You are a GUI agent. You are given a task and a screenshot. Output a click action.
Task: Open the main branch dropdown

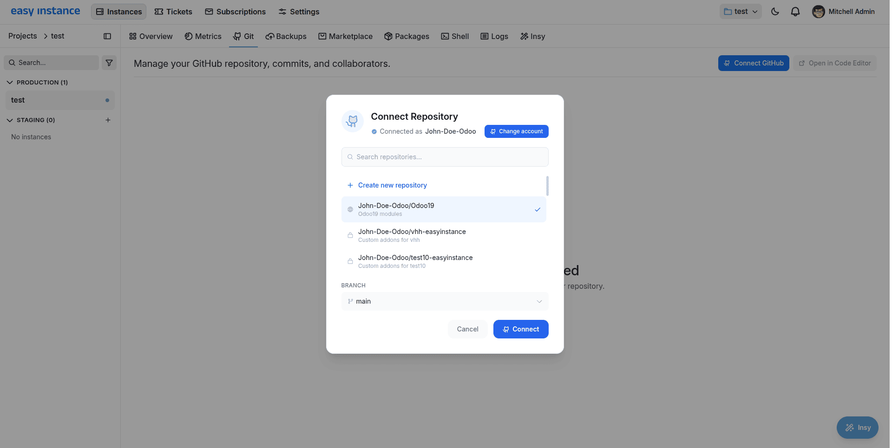tap(445, 301)
